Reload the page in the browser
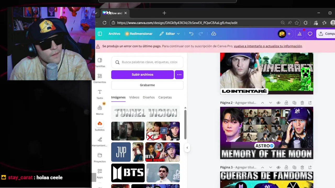Image resolution: width=335 pixels, height=188 pixels. coord(104,23)
